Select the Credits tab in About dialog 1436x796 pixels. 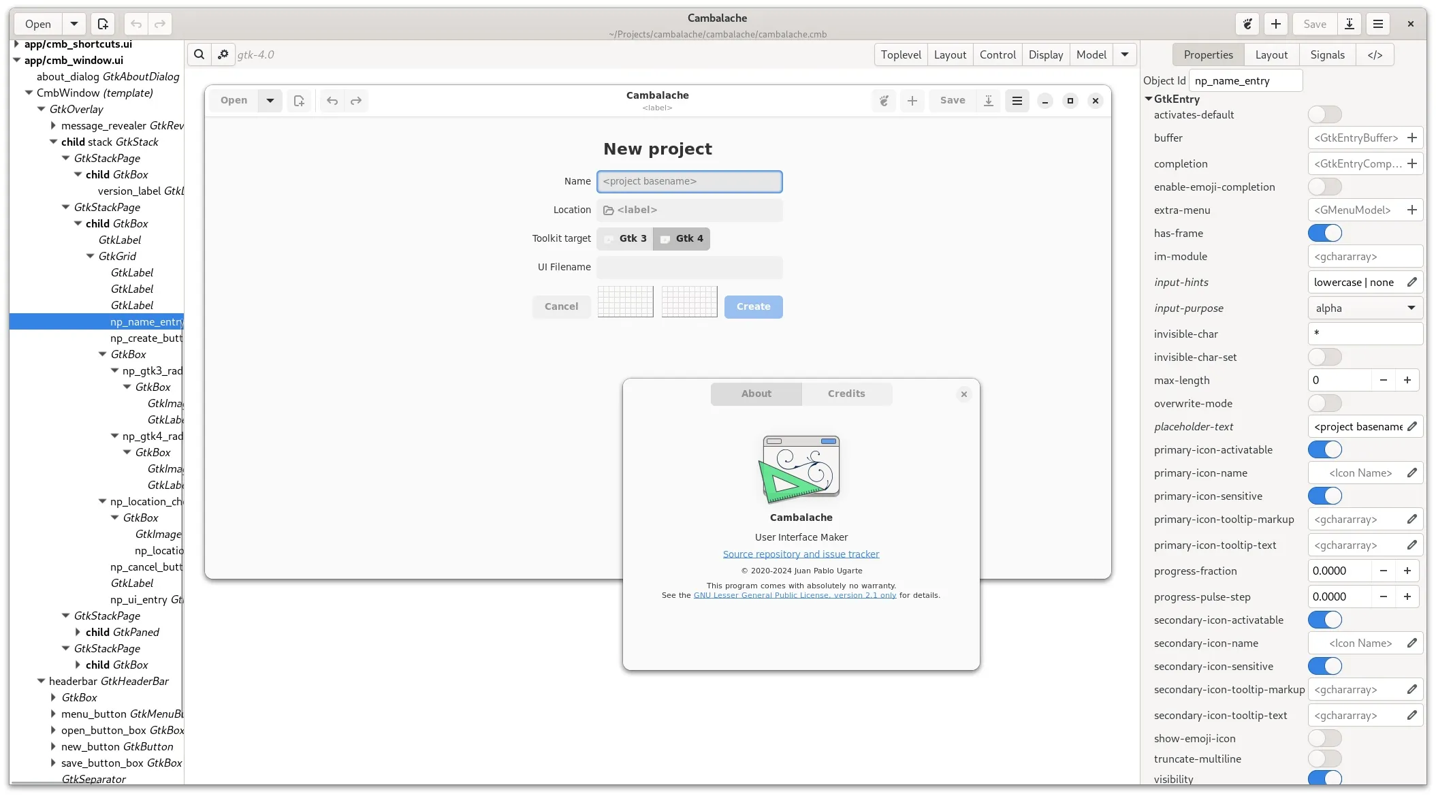click(x=846, y=394)
